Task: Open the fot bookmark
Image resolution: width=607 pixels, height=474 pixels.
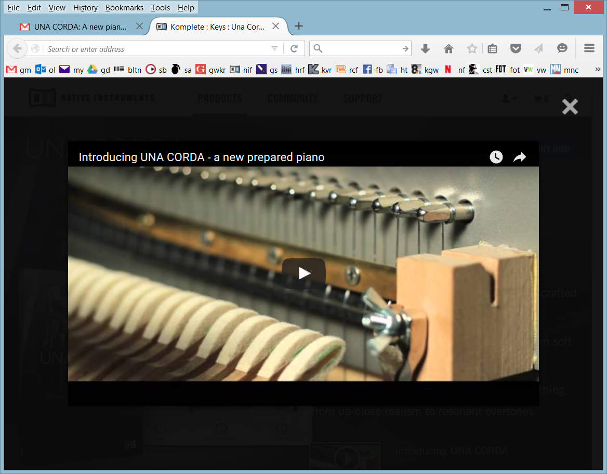Action: [508, 70]
